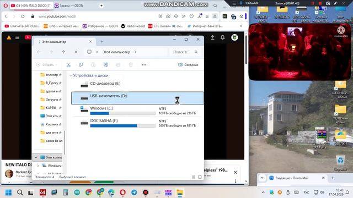Screen dimensions: 353x198
Task: Open the Корзина recycle bin on desktop
Action: [340, 162]
